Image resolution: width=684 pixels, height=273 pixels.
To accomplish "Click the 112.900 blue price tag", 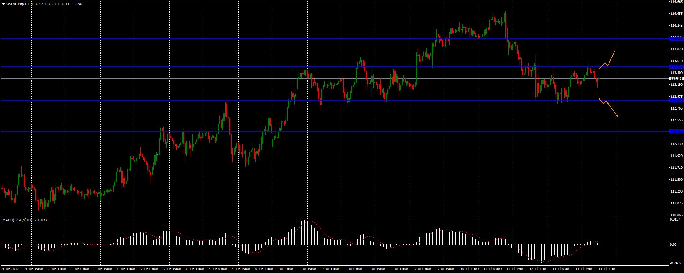I will (676, 101).
